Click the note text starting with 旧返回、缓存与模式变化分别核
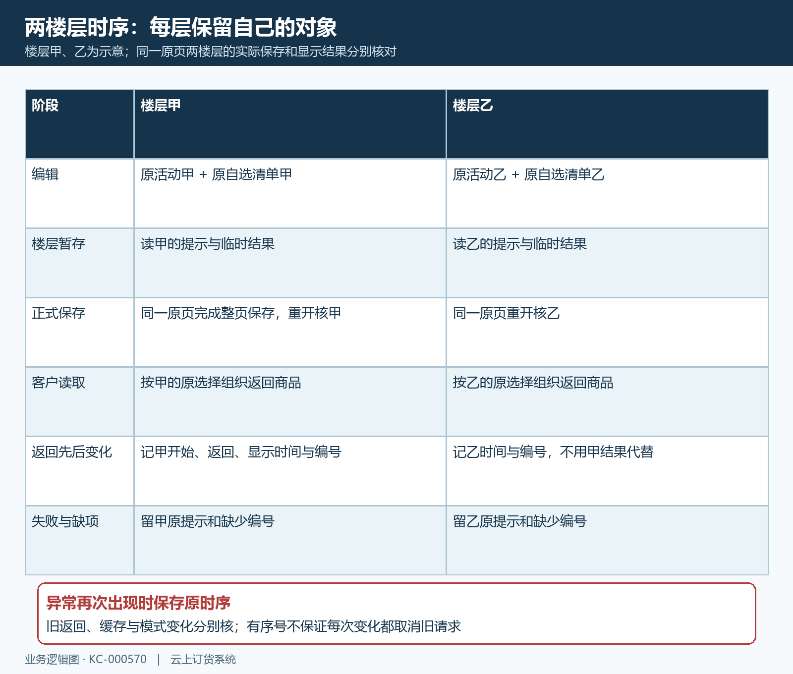 click(x=254, y=626)
